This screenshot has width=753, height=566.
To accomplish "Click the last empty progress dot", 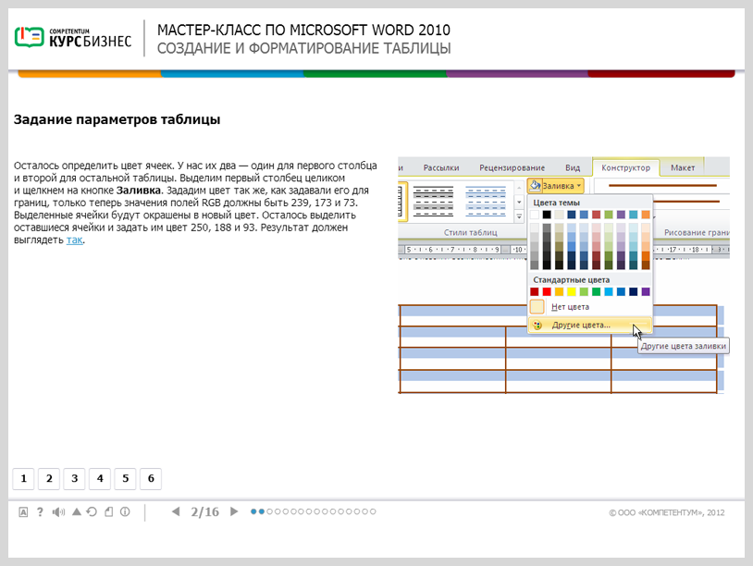I will tap(373, 511).
